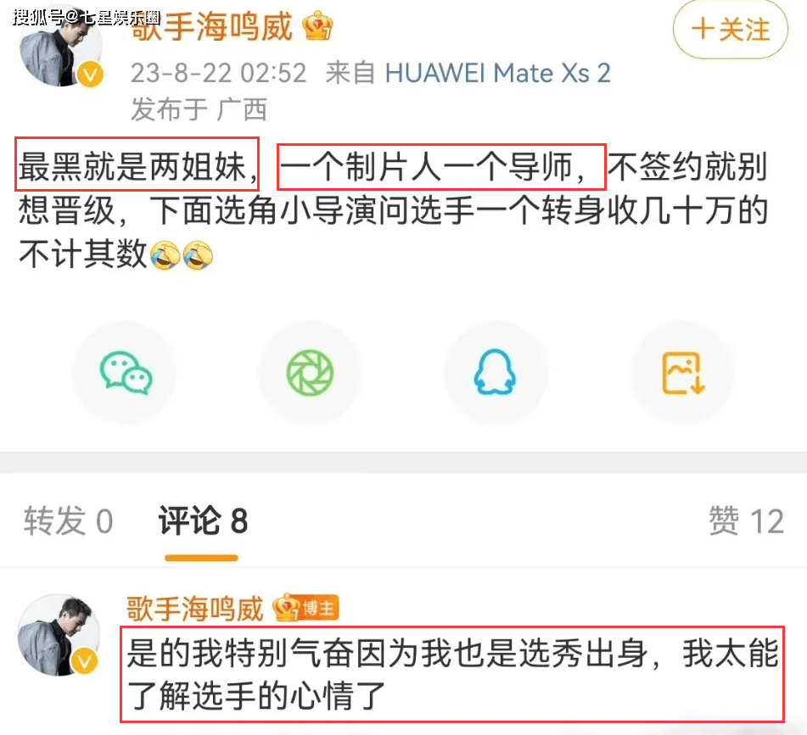Tap the yellow verified V badge on top avatar
Screen dimensions: 807x735
click(90, 75)
